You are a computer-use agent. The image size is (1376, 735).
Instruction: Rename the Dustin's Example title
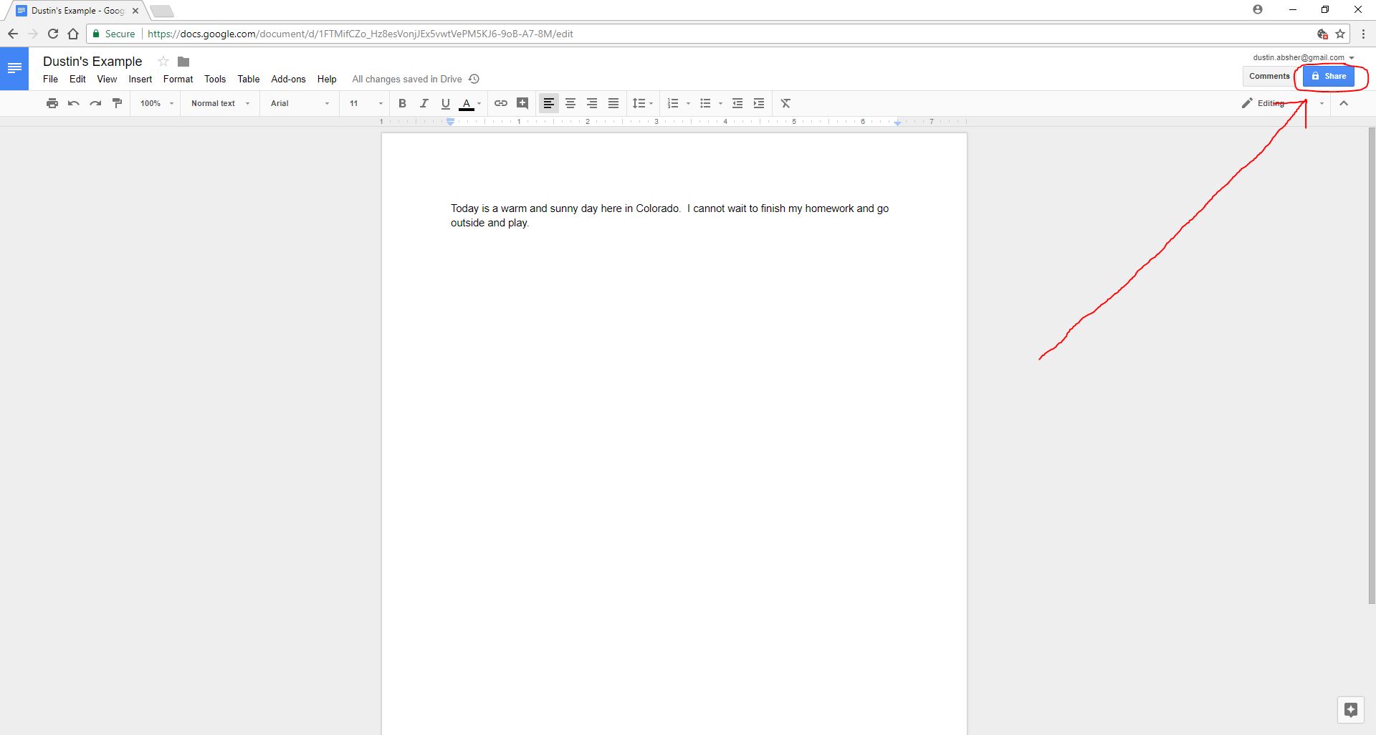[92, 62]
